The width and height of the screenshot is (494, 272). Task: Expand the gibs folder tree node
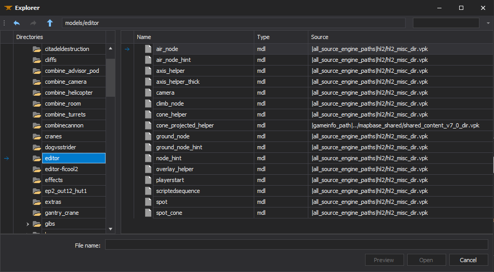click(x=28, y=224)
